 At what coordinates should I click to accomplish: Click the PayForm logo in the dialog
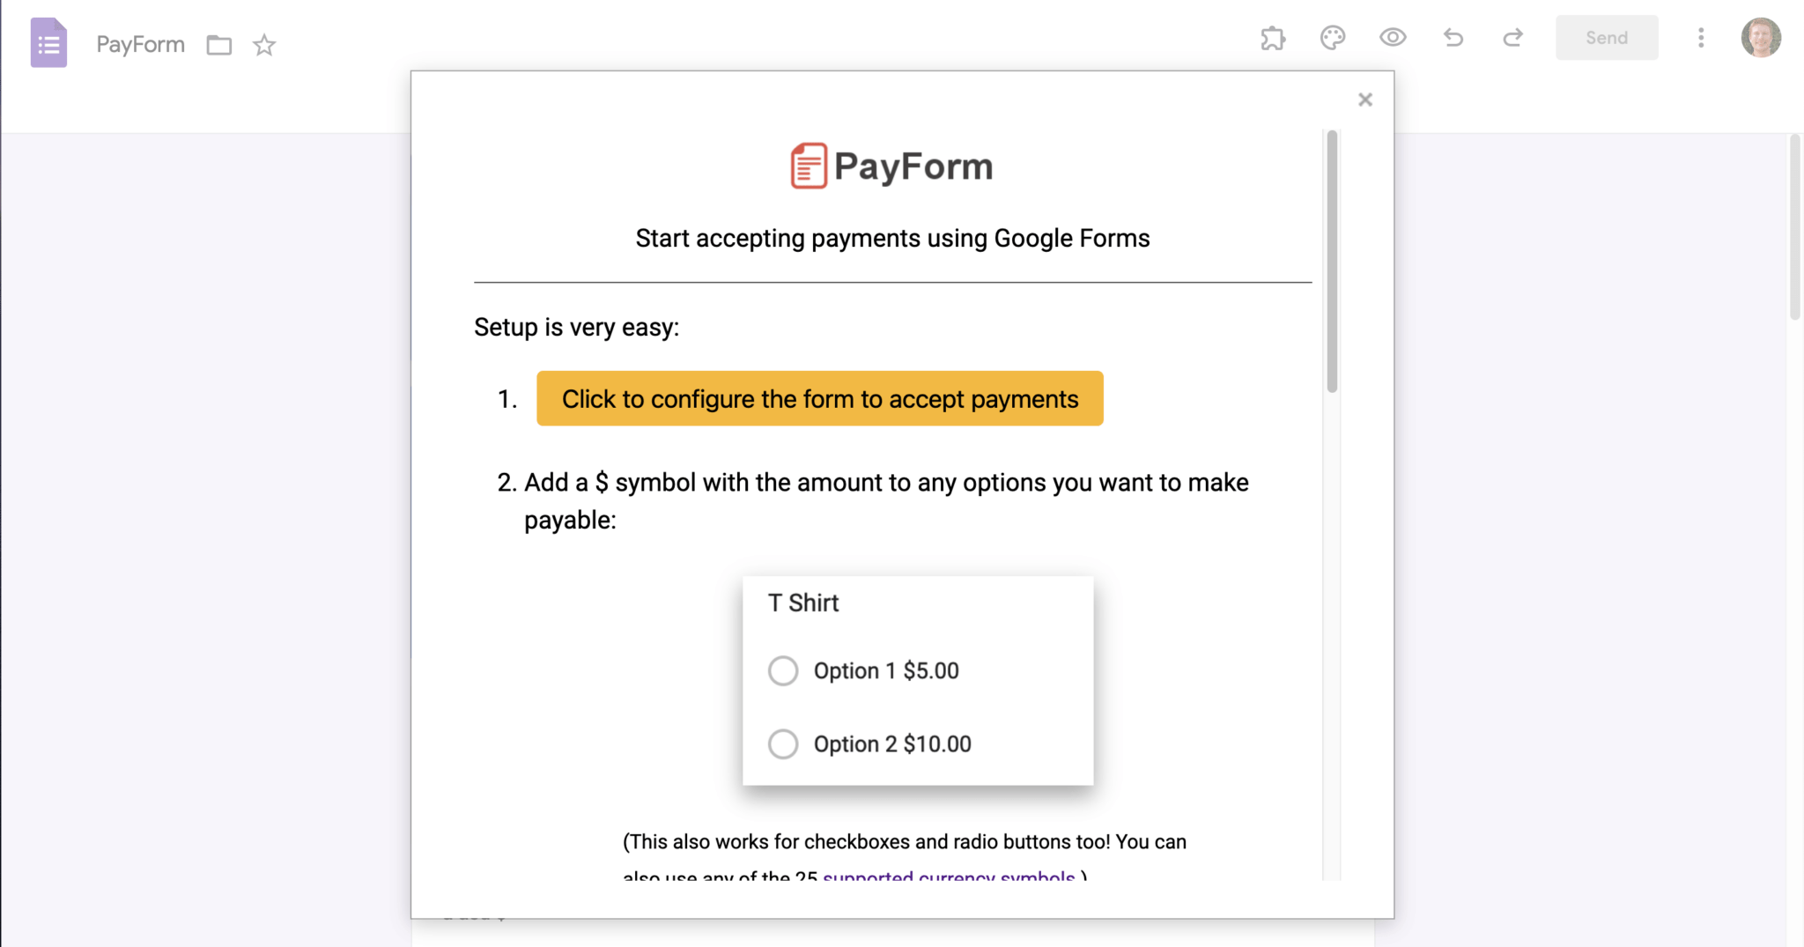891,166
